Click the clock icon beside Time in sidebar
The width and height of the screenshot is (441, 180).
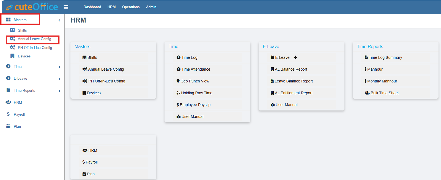8,67
